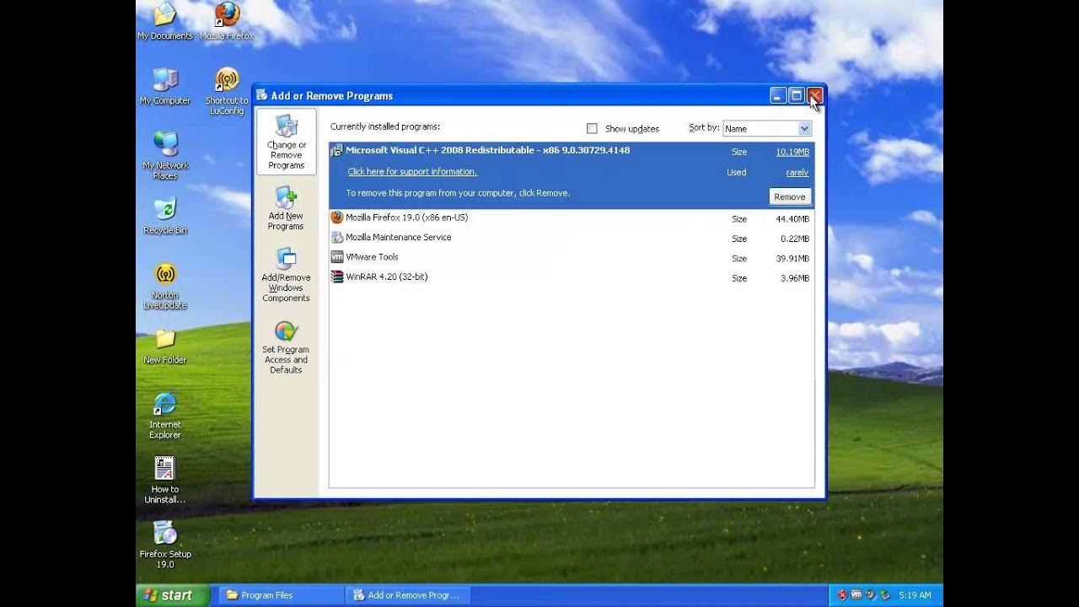1079x607 pixels.
Task: Open the My Documents desktop icon
Action: point(165,21)
